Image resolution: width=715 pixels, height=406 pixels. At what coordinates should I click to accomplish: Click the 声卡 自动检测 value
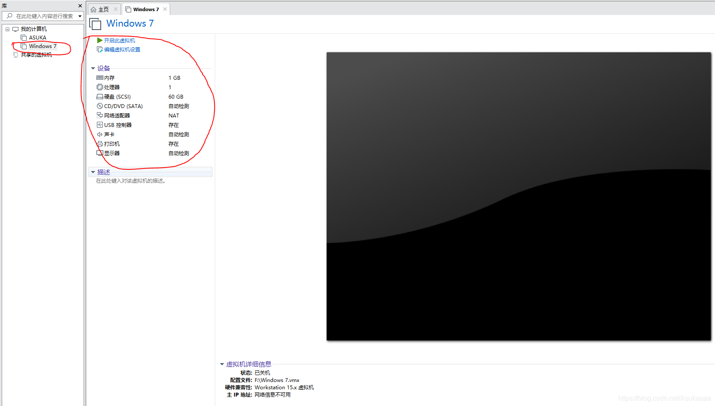[x=179, y=135]
